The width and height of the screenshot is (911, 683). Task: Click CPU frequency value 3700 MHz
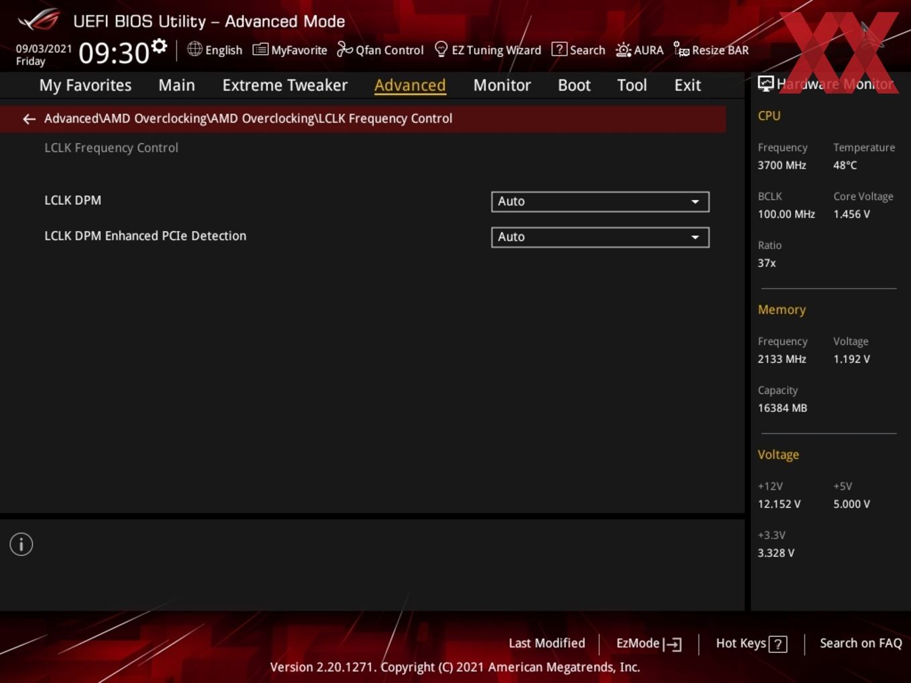[x=782, y=165]
